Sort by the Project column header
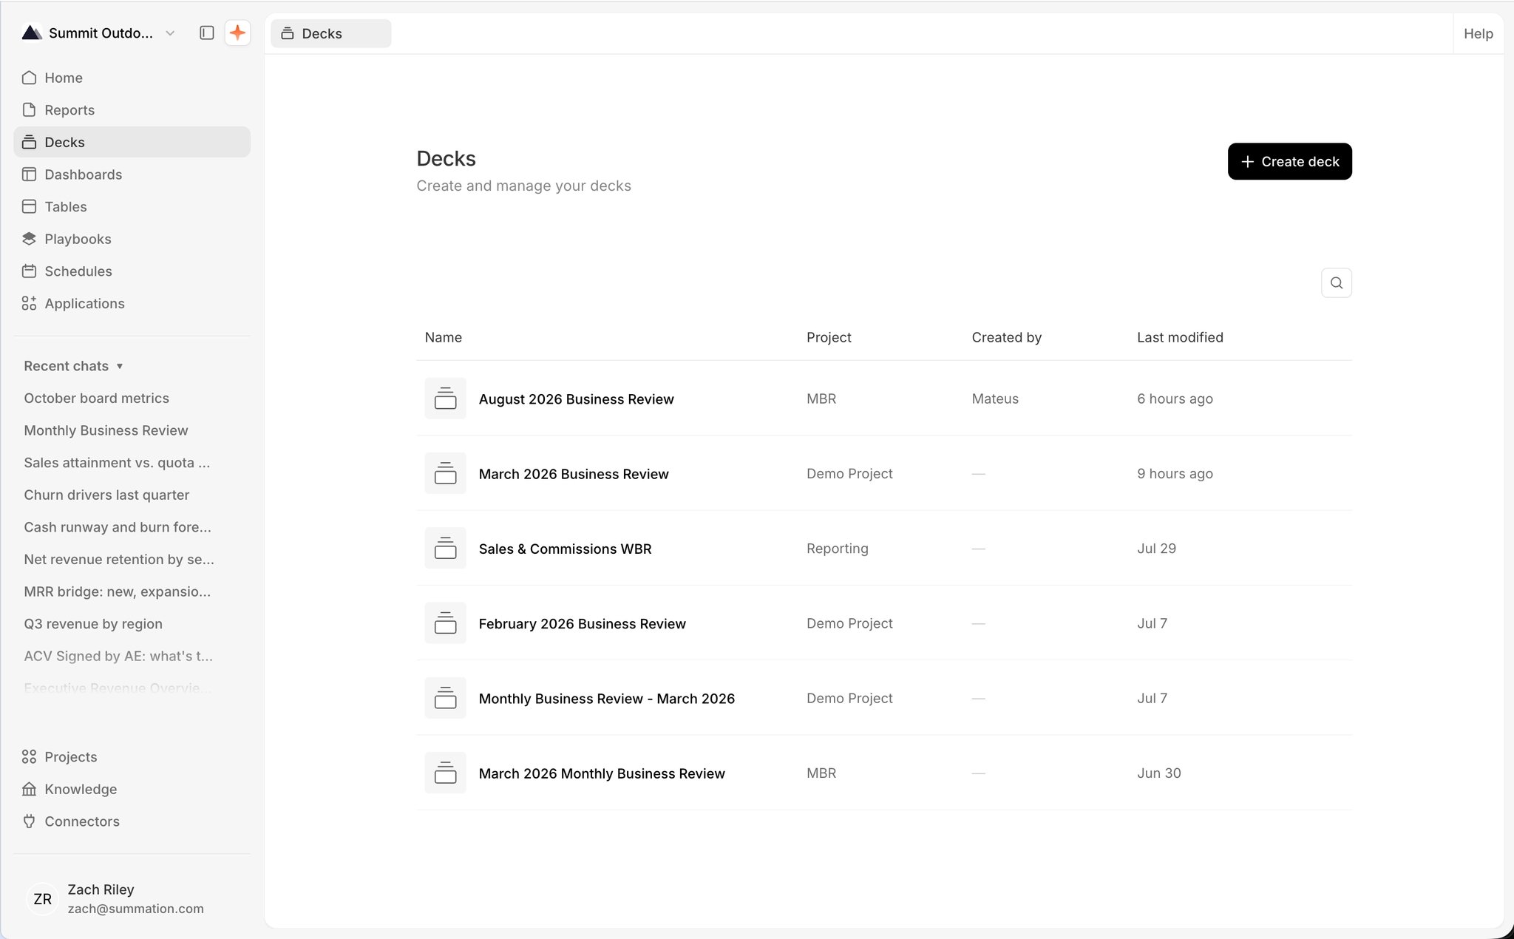1514x939 pixels. (x=829, y=337)
